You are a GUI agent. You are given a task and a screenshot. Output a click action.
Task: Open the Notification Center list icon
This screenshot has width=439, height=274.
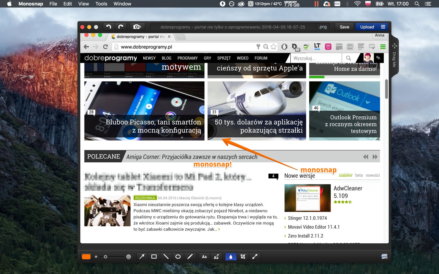click(428, 4)
